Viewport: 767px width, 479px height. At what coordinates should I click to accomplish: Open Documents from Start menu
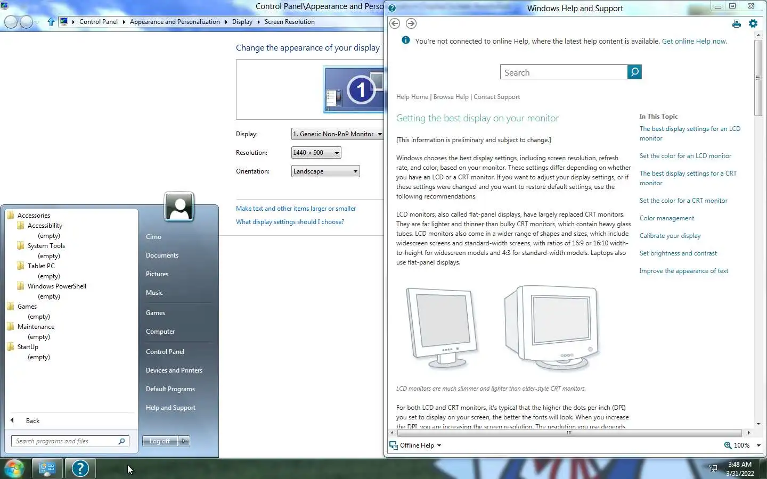click(x=162, y=255)
